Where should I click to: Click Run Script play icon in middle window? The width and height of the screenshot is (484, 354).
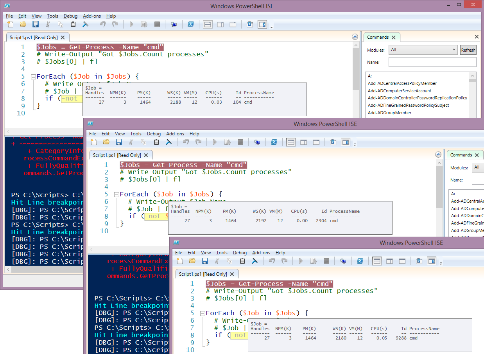pyautogui.click(x=215, y=142)
